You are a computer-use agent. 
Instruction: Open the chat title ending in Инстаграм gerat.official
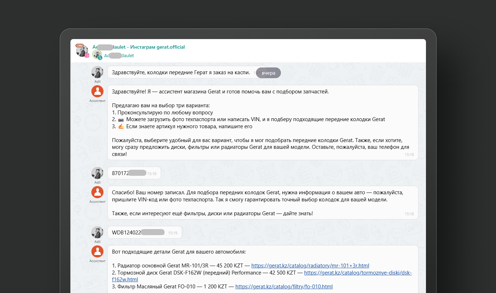tap(139, 47)
